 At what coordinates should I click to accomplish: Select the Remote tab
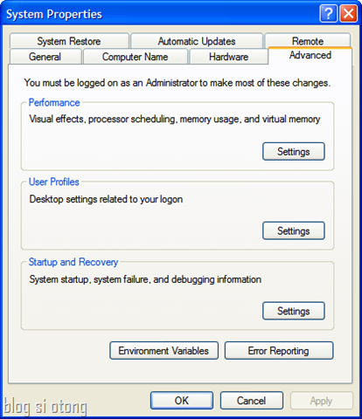[x=308, y=41]
